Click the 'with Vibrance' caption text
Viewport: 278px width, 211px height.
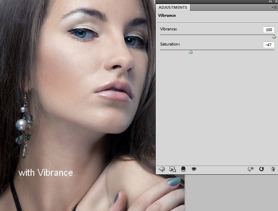(46, 173)
